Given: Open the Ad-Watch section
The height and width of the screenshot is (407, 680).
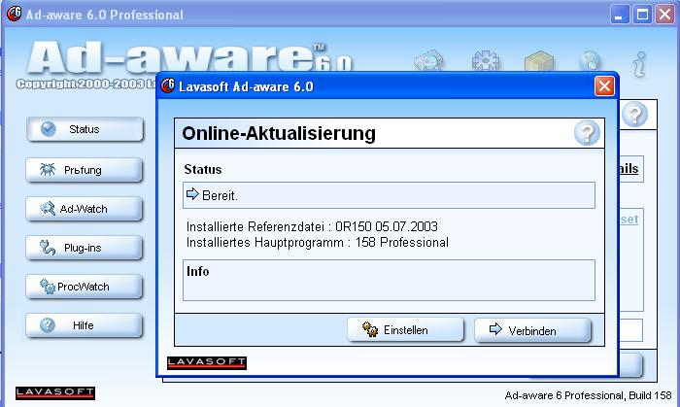Looking at the screenshot, I should tap(85, 209).
